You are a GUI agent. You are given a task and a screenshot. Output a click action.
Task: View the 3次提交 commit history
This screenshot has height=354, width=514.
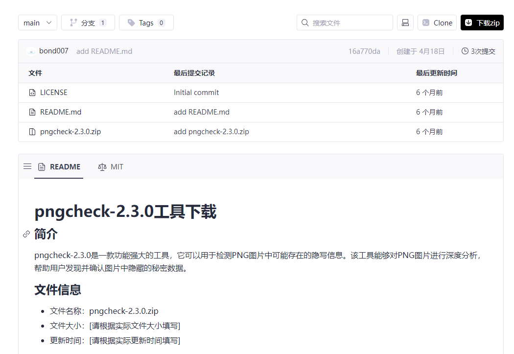[478, 51]
